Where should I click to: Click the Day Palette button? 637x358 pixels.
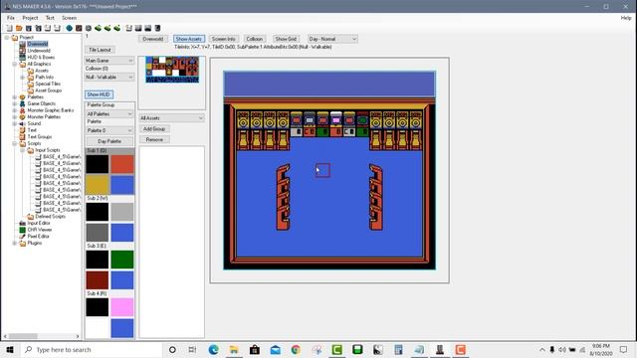[x=109, y=141]
